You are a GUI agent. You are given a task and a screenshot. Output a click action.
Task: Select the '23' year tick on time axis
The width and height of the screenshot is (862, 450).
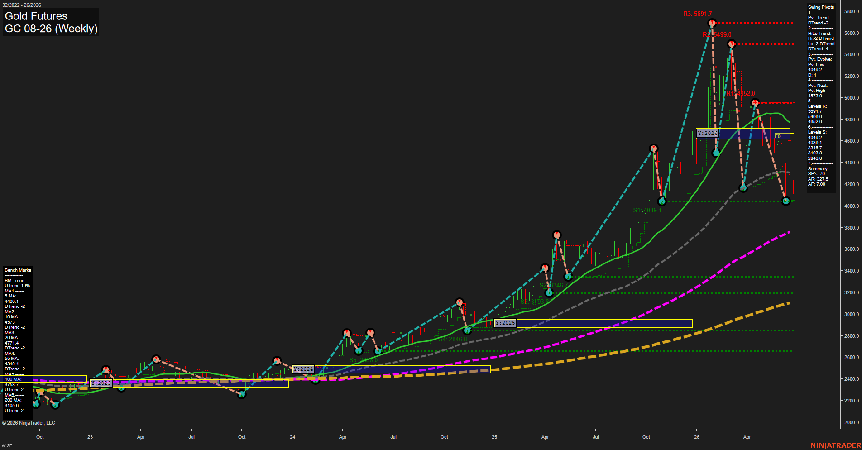click(90, 437)
